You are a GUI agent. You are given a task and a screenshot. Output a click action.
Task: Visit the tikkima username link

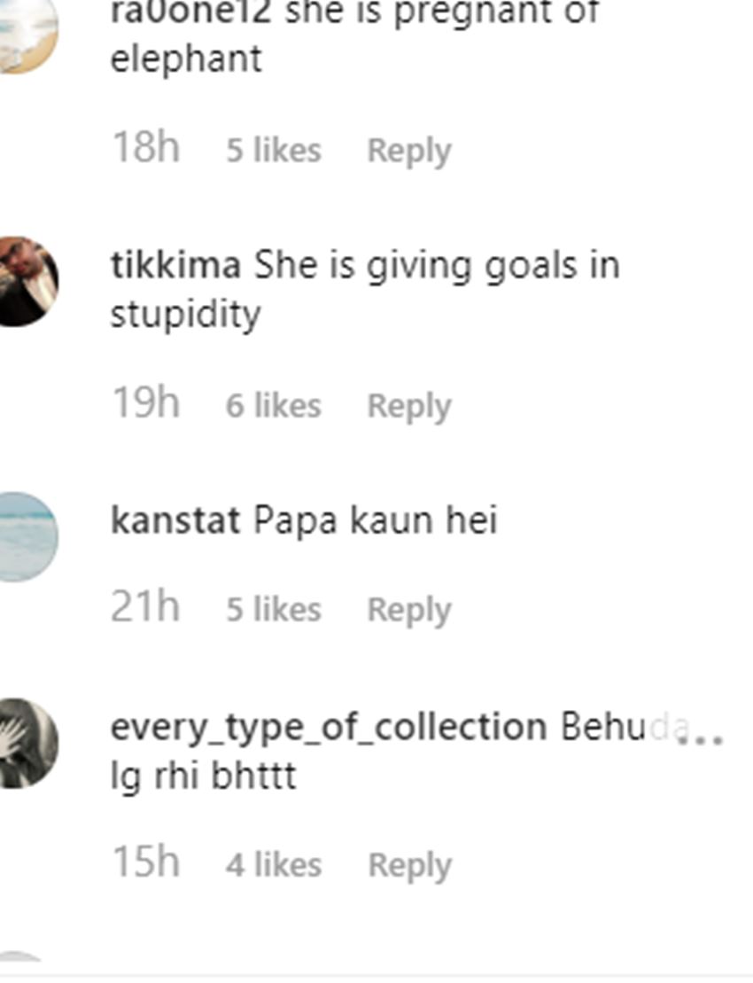point(175,266)
